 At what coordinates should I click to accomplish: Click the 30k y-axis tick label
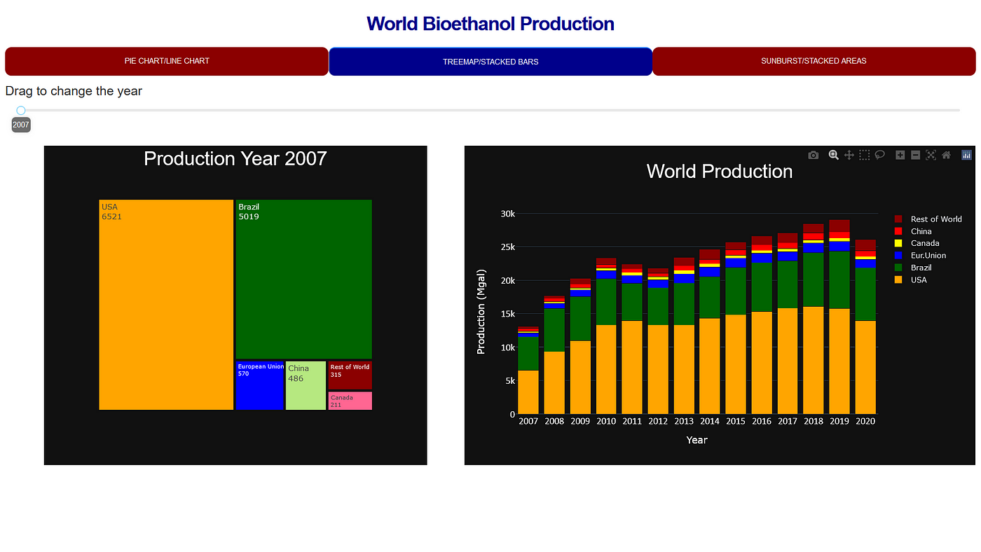[507, 214]
